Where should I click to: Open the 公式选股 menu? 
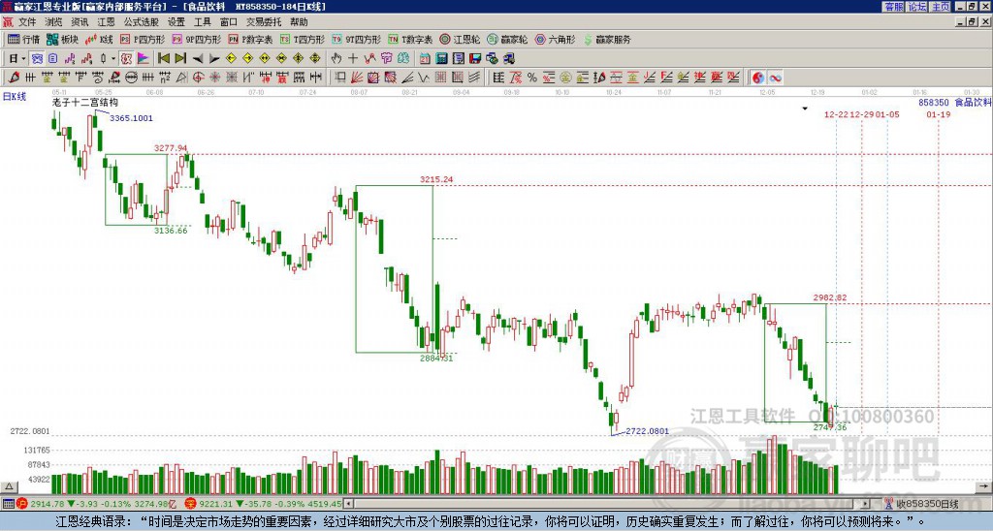click(x=142, y=22)
